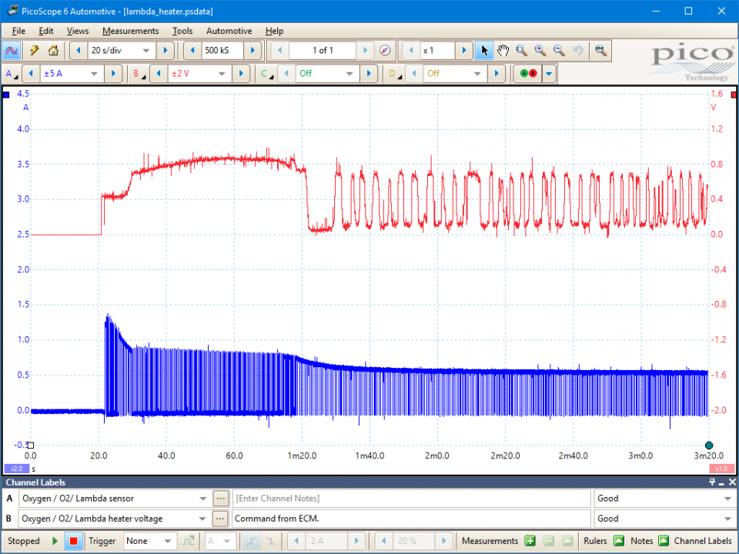This screenshot has width=739, height=554.
Task: Select the Scope mode waveform icon
Action: point(12,51)
